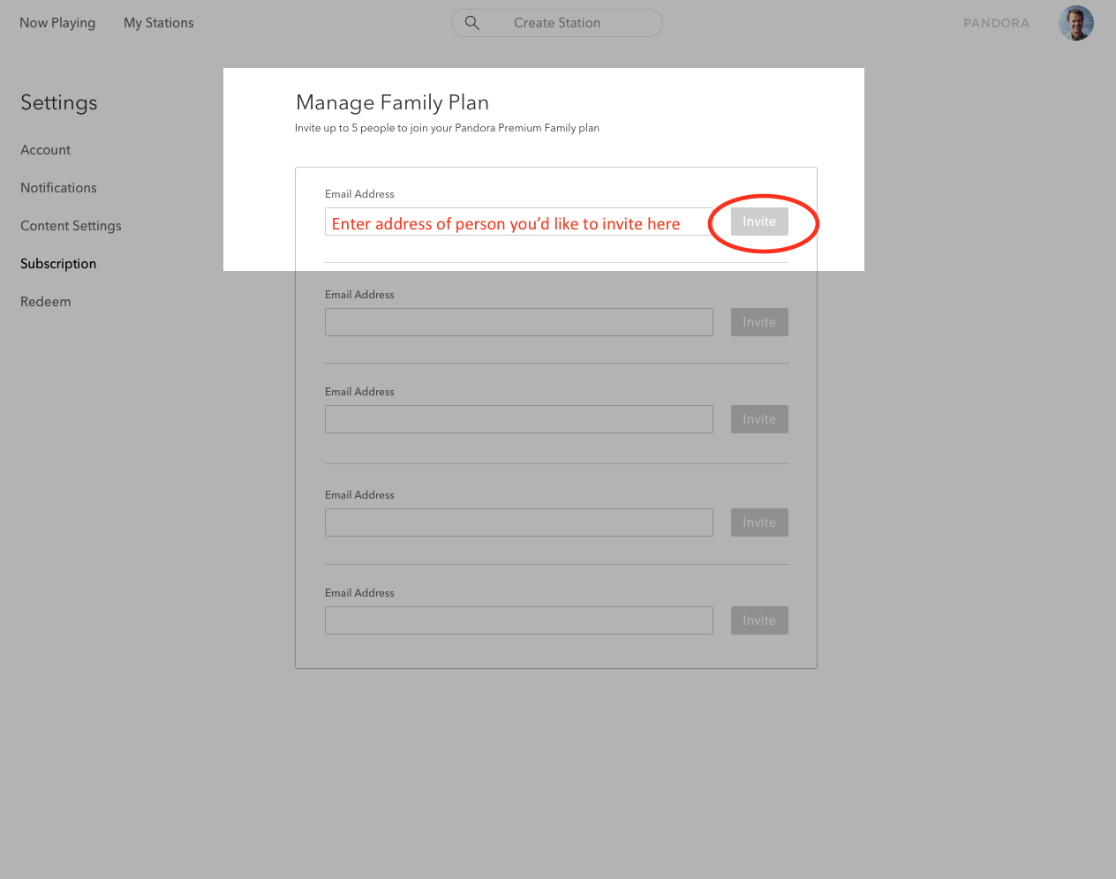Image resolution: width=1116 pixels, height=879 pixels.
Task: Open Notifications settings
Action: 58,188
